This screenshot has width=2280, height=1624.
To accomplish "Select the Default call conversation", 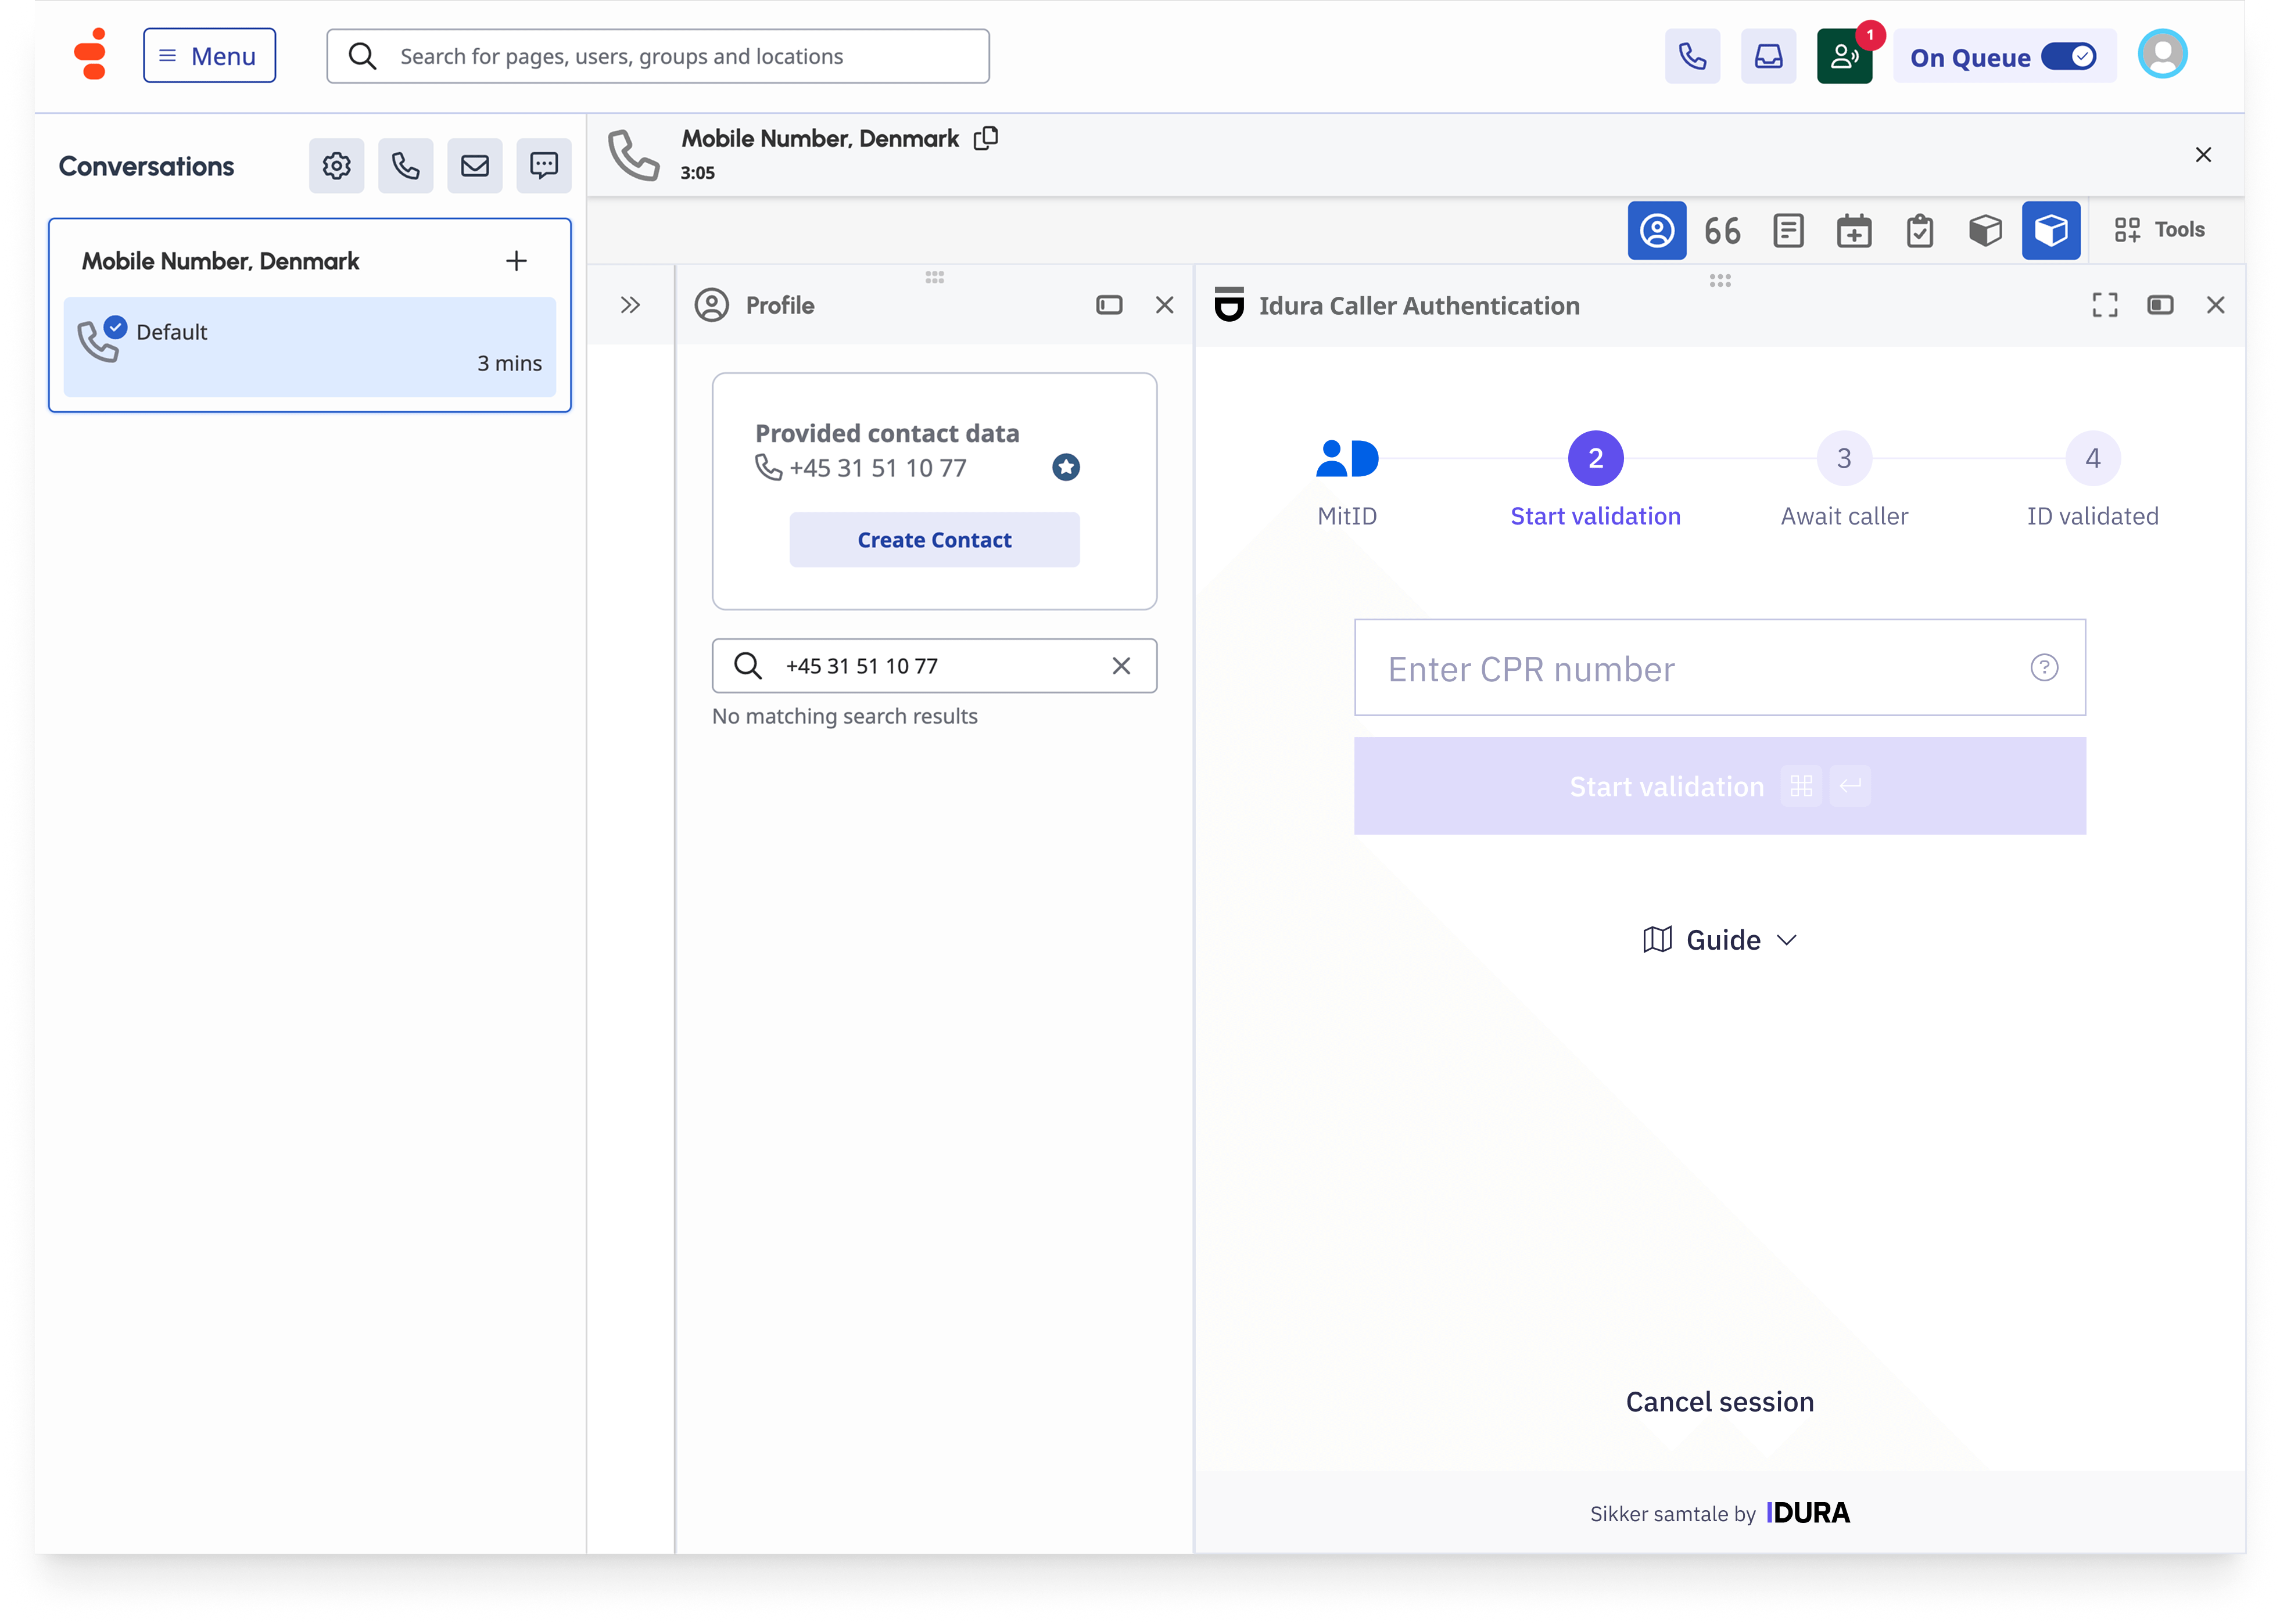I will (309, 347).
